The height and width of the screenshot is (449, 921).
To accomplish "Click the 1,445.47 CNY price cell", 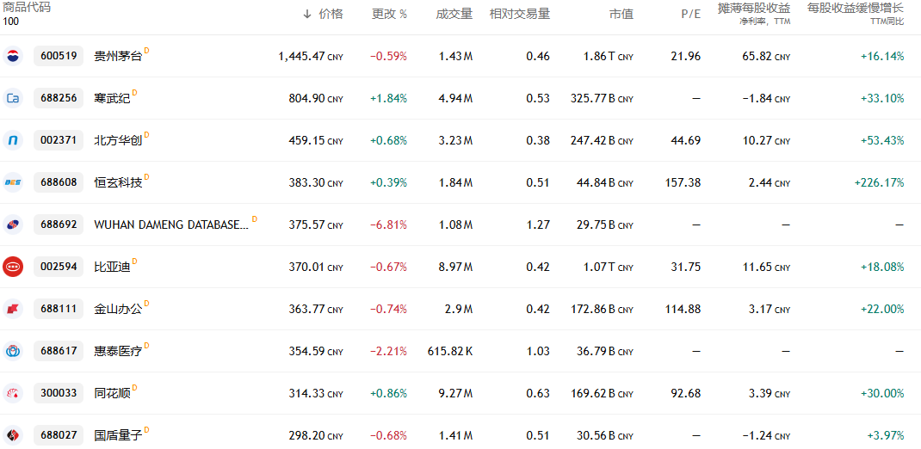I will [311, 57].
